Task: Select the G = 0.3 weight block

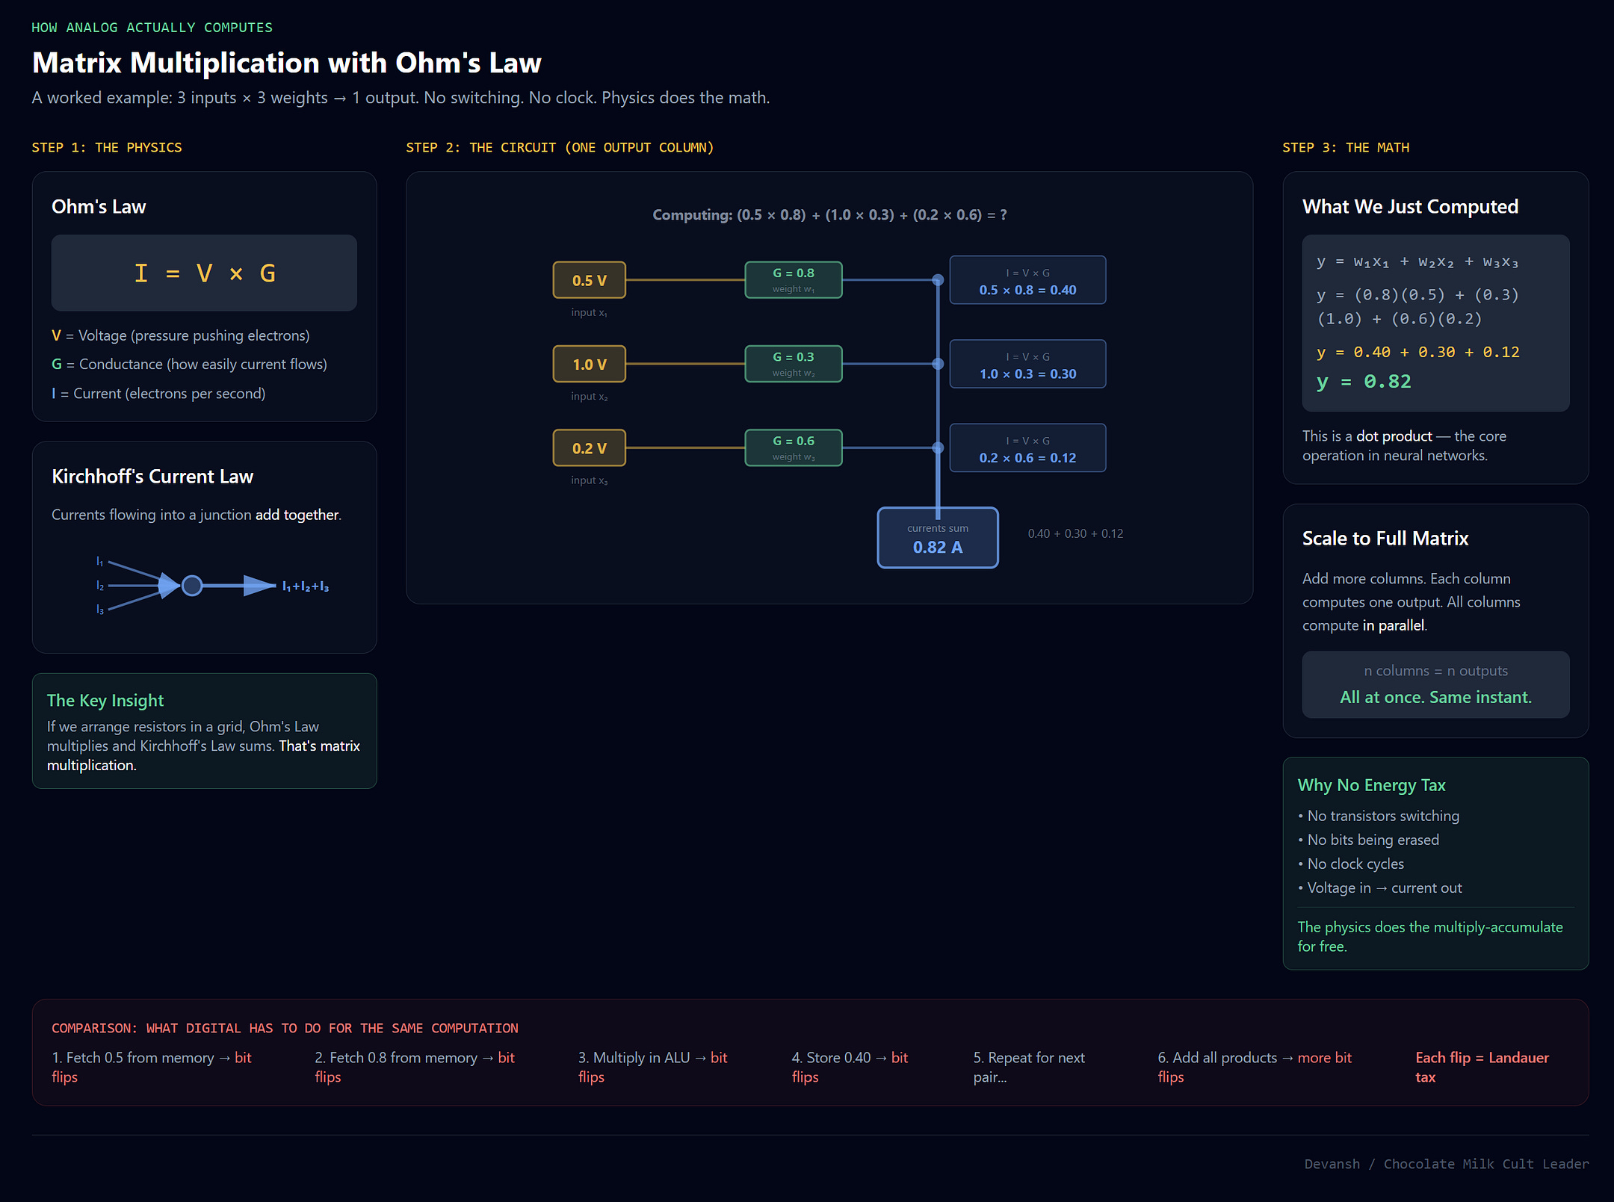Action: pyautogui.click(x=793, y=364)
